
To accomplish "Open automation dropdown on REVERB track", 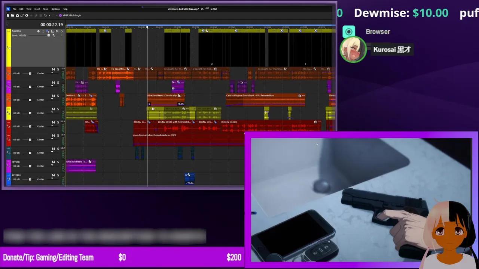I will [x=52, y=165].
